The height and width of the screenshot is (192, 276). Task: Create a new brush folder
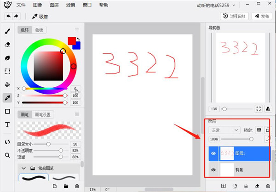click(x=66, y=186)
